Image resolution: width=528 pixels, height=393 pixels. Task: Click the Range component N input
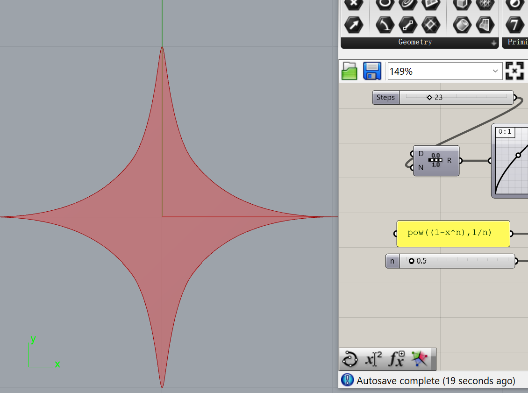point(421,167)
